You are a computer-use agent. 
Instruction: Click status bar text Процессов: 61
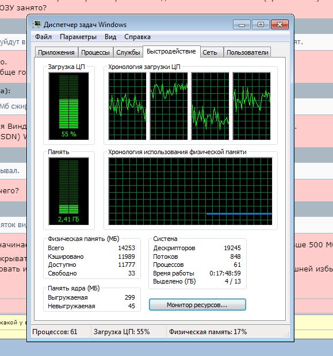(55, 332)
